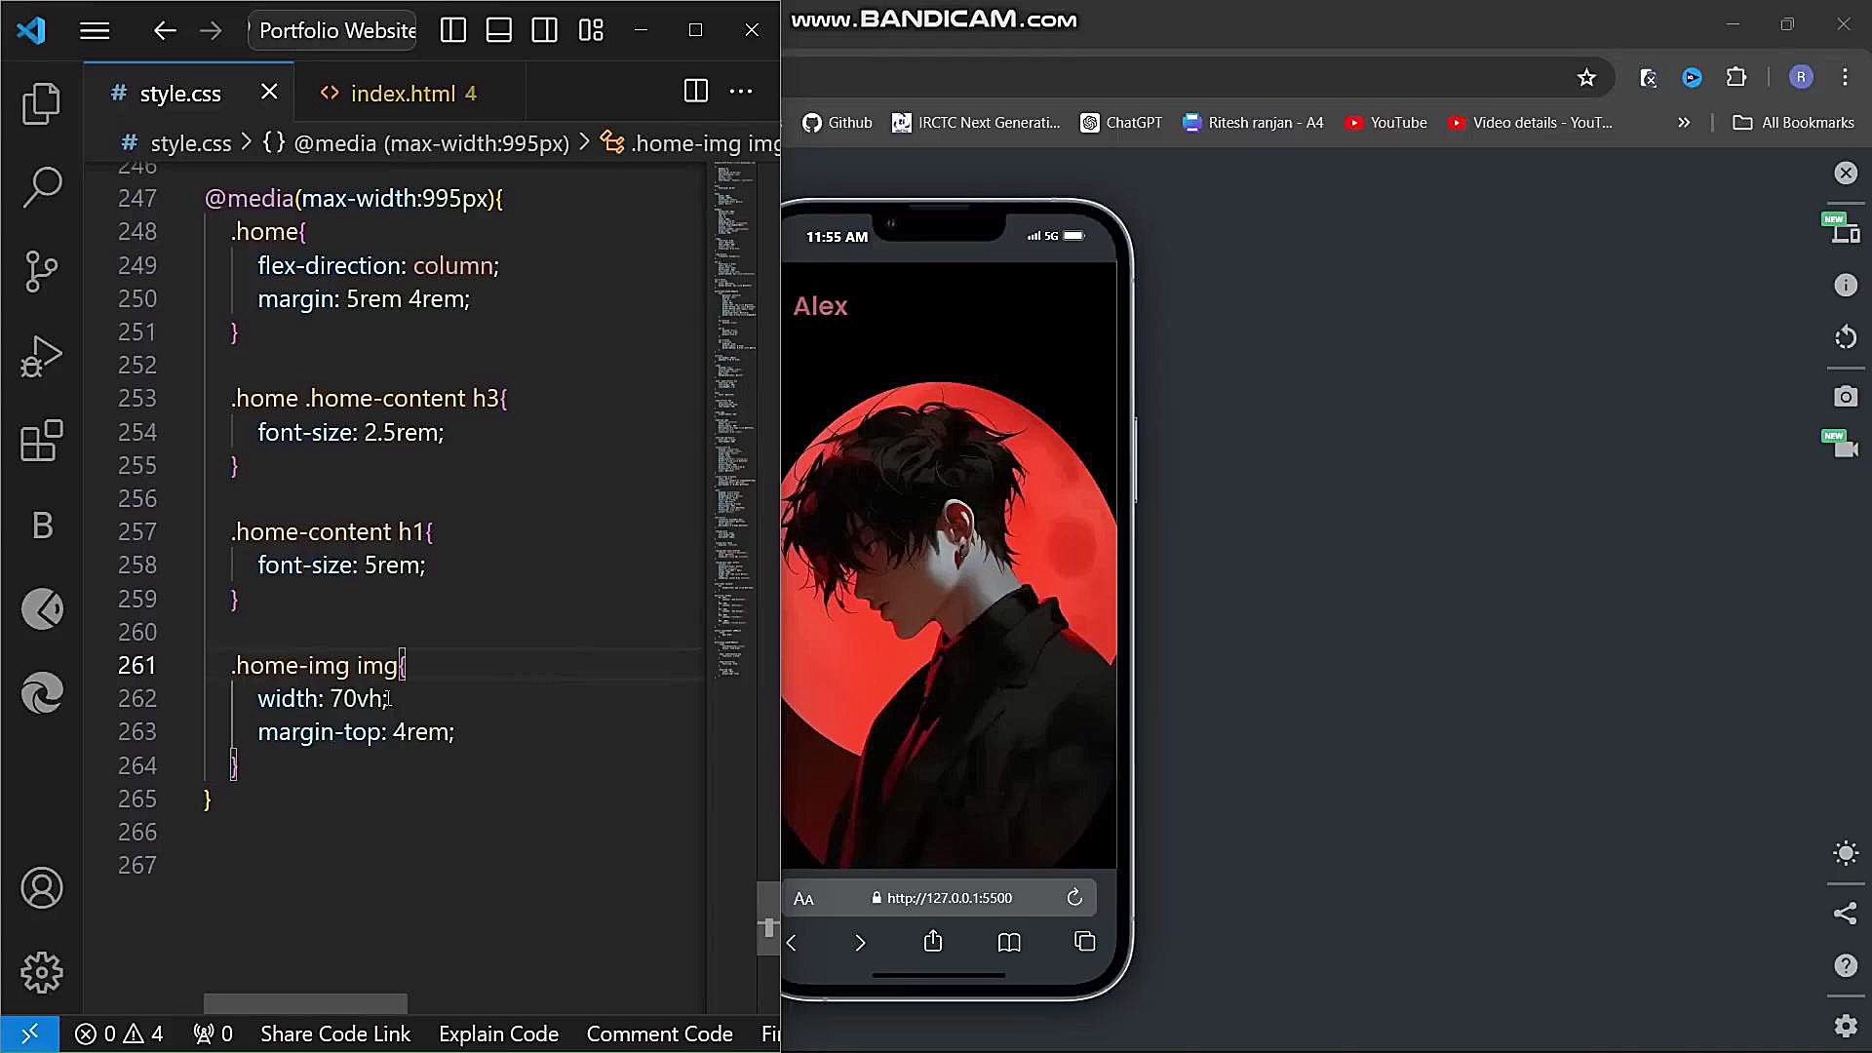
Task: Open the Ritesh ranjan - A4 bookmark
Action: [x=1253, y=123]
